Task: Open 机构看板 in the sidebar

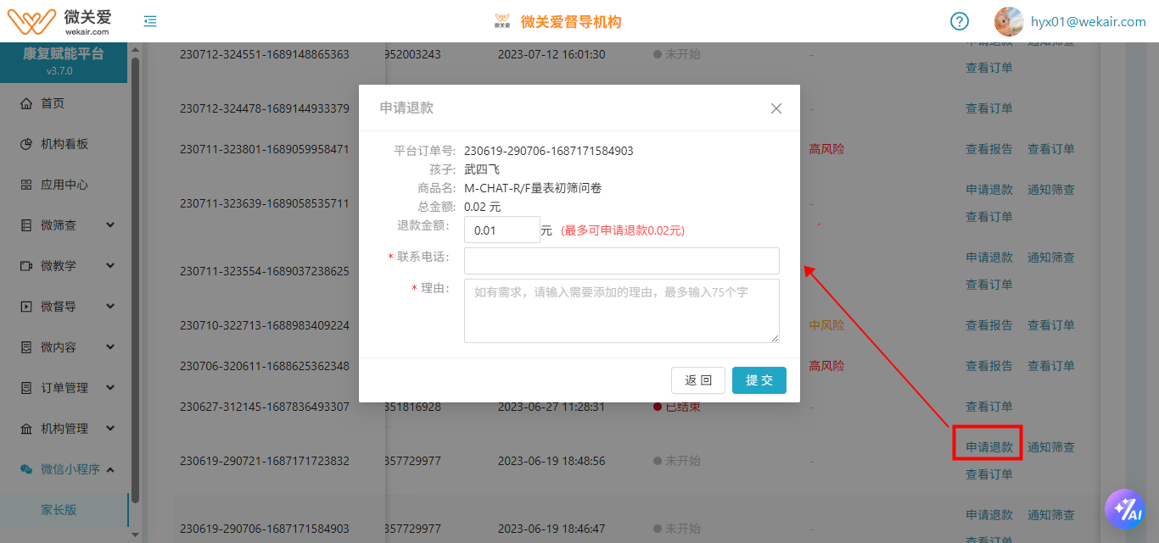Action: tap(64, 144)
